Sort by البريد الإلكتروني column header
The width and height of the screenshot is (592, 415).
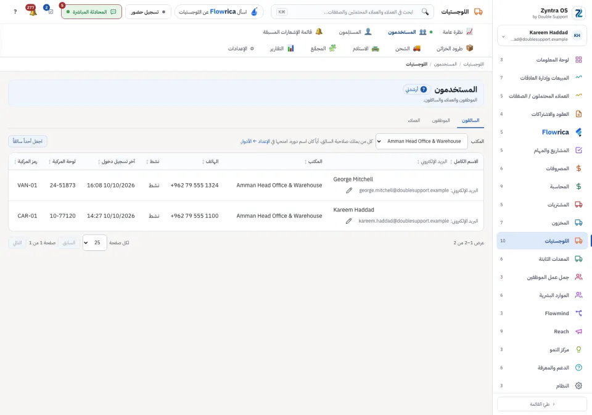click(433, 162)
